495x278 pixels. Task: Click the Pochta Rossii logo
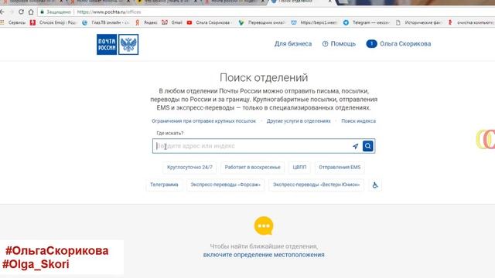point(118,45)
